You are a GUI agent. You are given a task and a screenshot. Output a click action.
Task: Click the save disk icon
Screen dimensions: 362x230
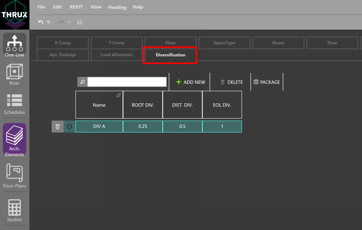coord(79,23)
